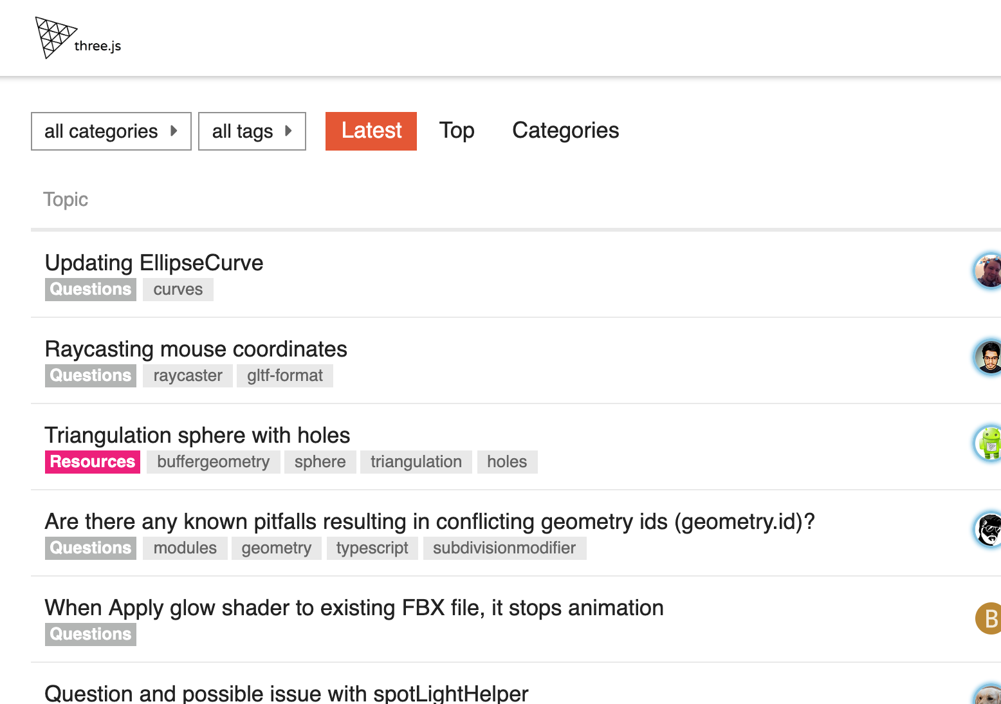Click green android avatar on Triangulation topic
Viewport: 1001px width, 704px height.
coord(987,443)
